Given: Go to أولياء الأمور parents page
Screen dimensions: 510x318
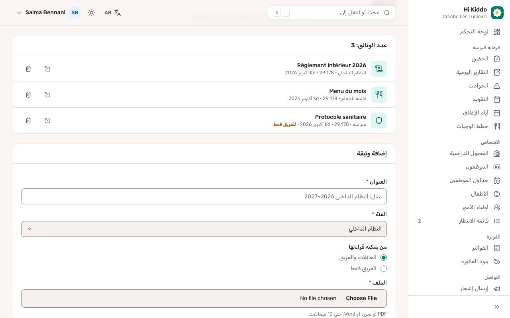Looking at the screenshot, I should click(459, 207).
